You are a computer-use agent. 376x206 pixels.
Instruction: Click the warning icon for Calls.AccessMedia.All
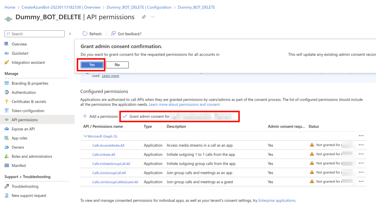312,145
